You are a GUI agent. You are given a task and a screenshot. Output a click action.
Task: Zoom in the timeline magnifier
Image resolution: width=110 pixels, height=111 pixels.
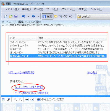pos(15,100)
